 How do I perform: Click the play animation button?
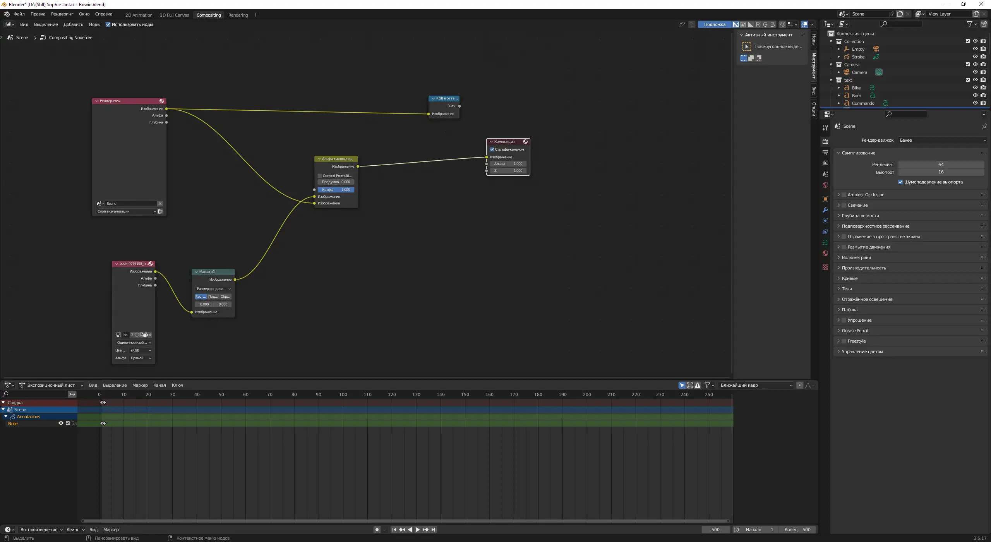coord(417,530)
